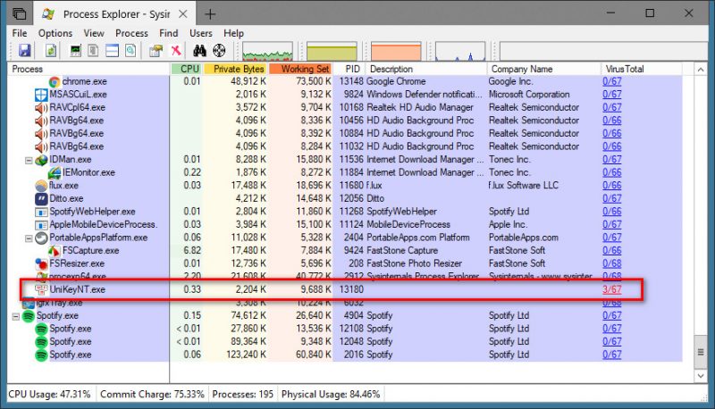Click the chrome.exe process icon
Image resolution: width=715 pixels, height=409 pixels.
click(55, 81)
